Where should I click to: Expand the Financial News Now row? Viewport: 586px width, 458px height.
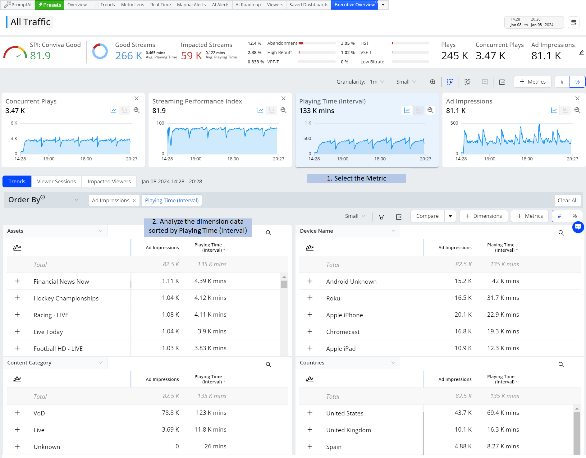tap(17, 281)
